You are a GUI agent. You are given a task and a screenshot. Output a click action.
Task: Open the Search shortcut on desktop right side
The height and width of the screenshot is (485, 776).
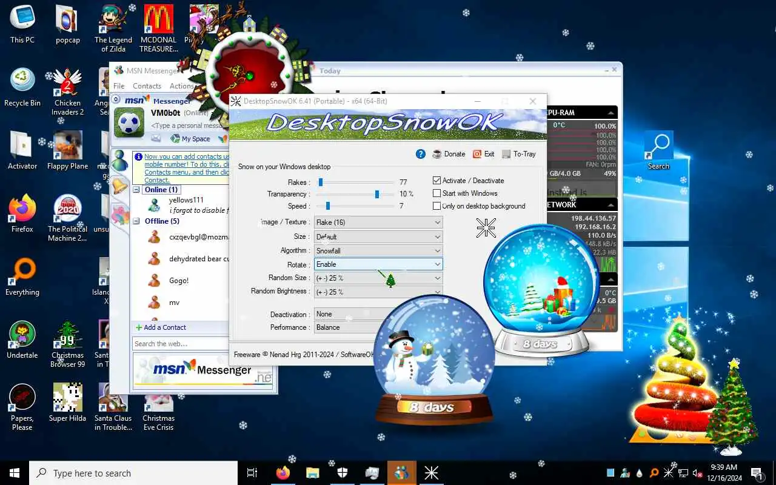click(658, 150)
